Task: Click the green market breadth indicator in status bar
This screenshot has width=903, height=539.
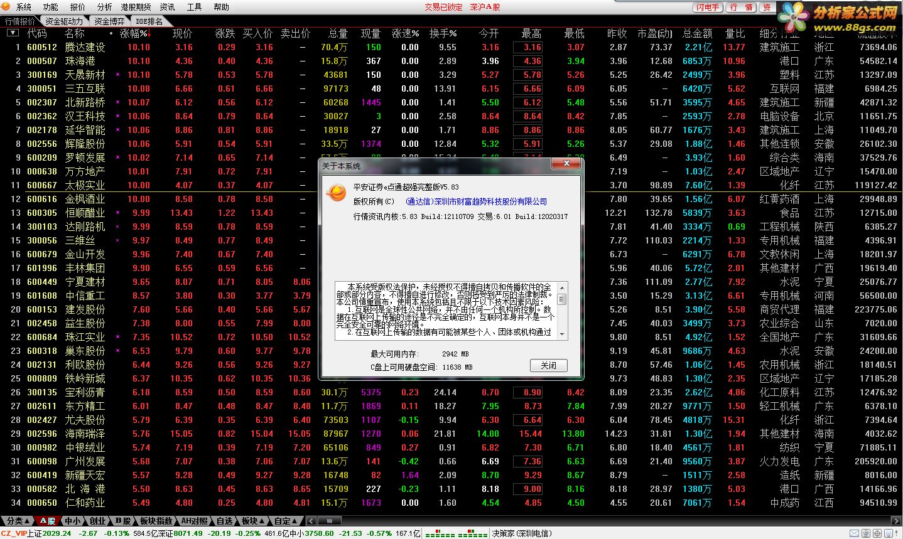Action: pyautogui.click(x=456, y=534)
